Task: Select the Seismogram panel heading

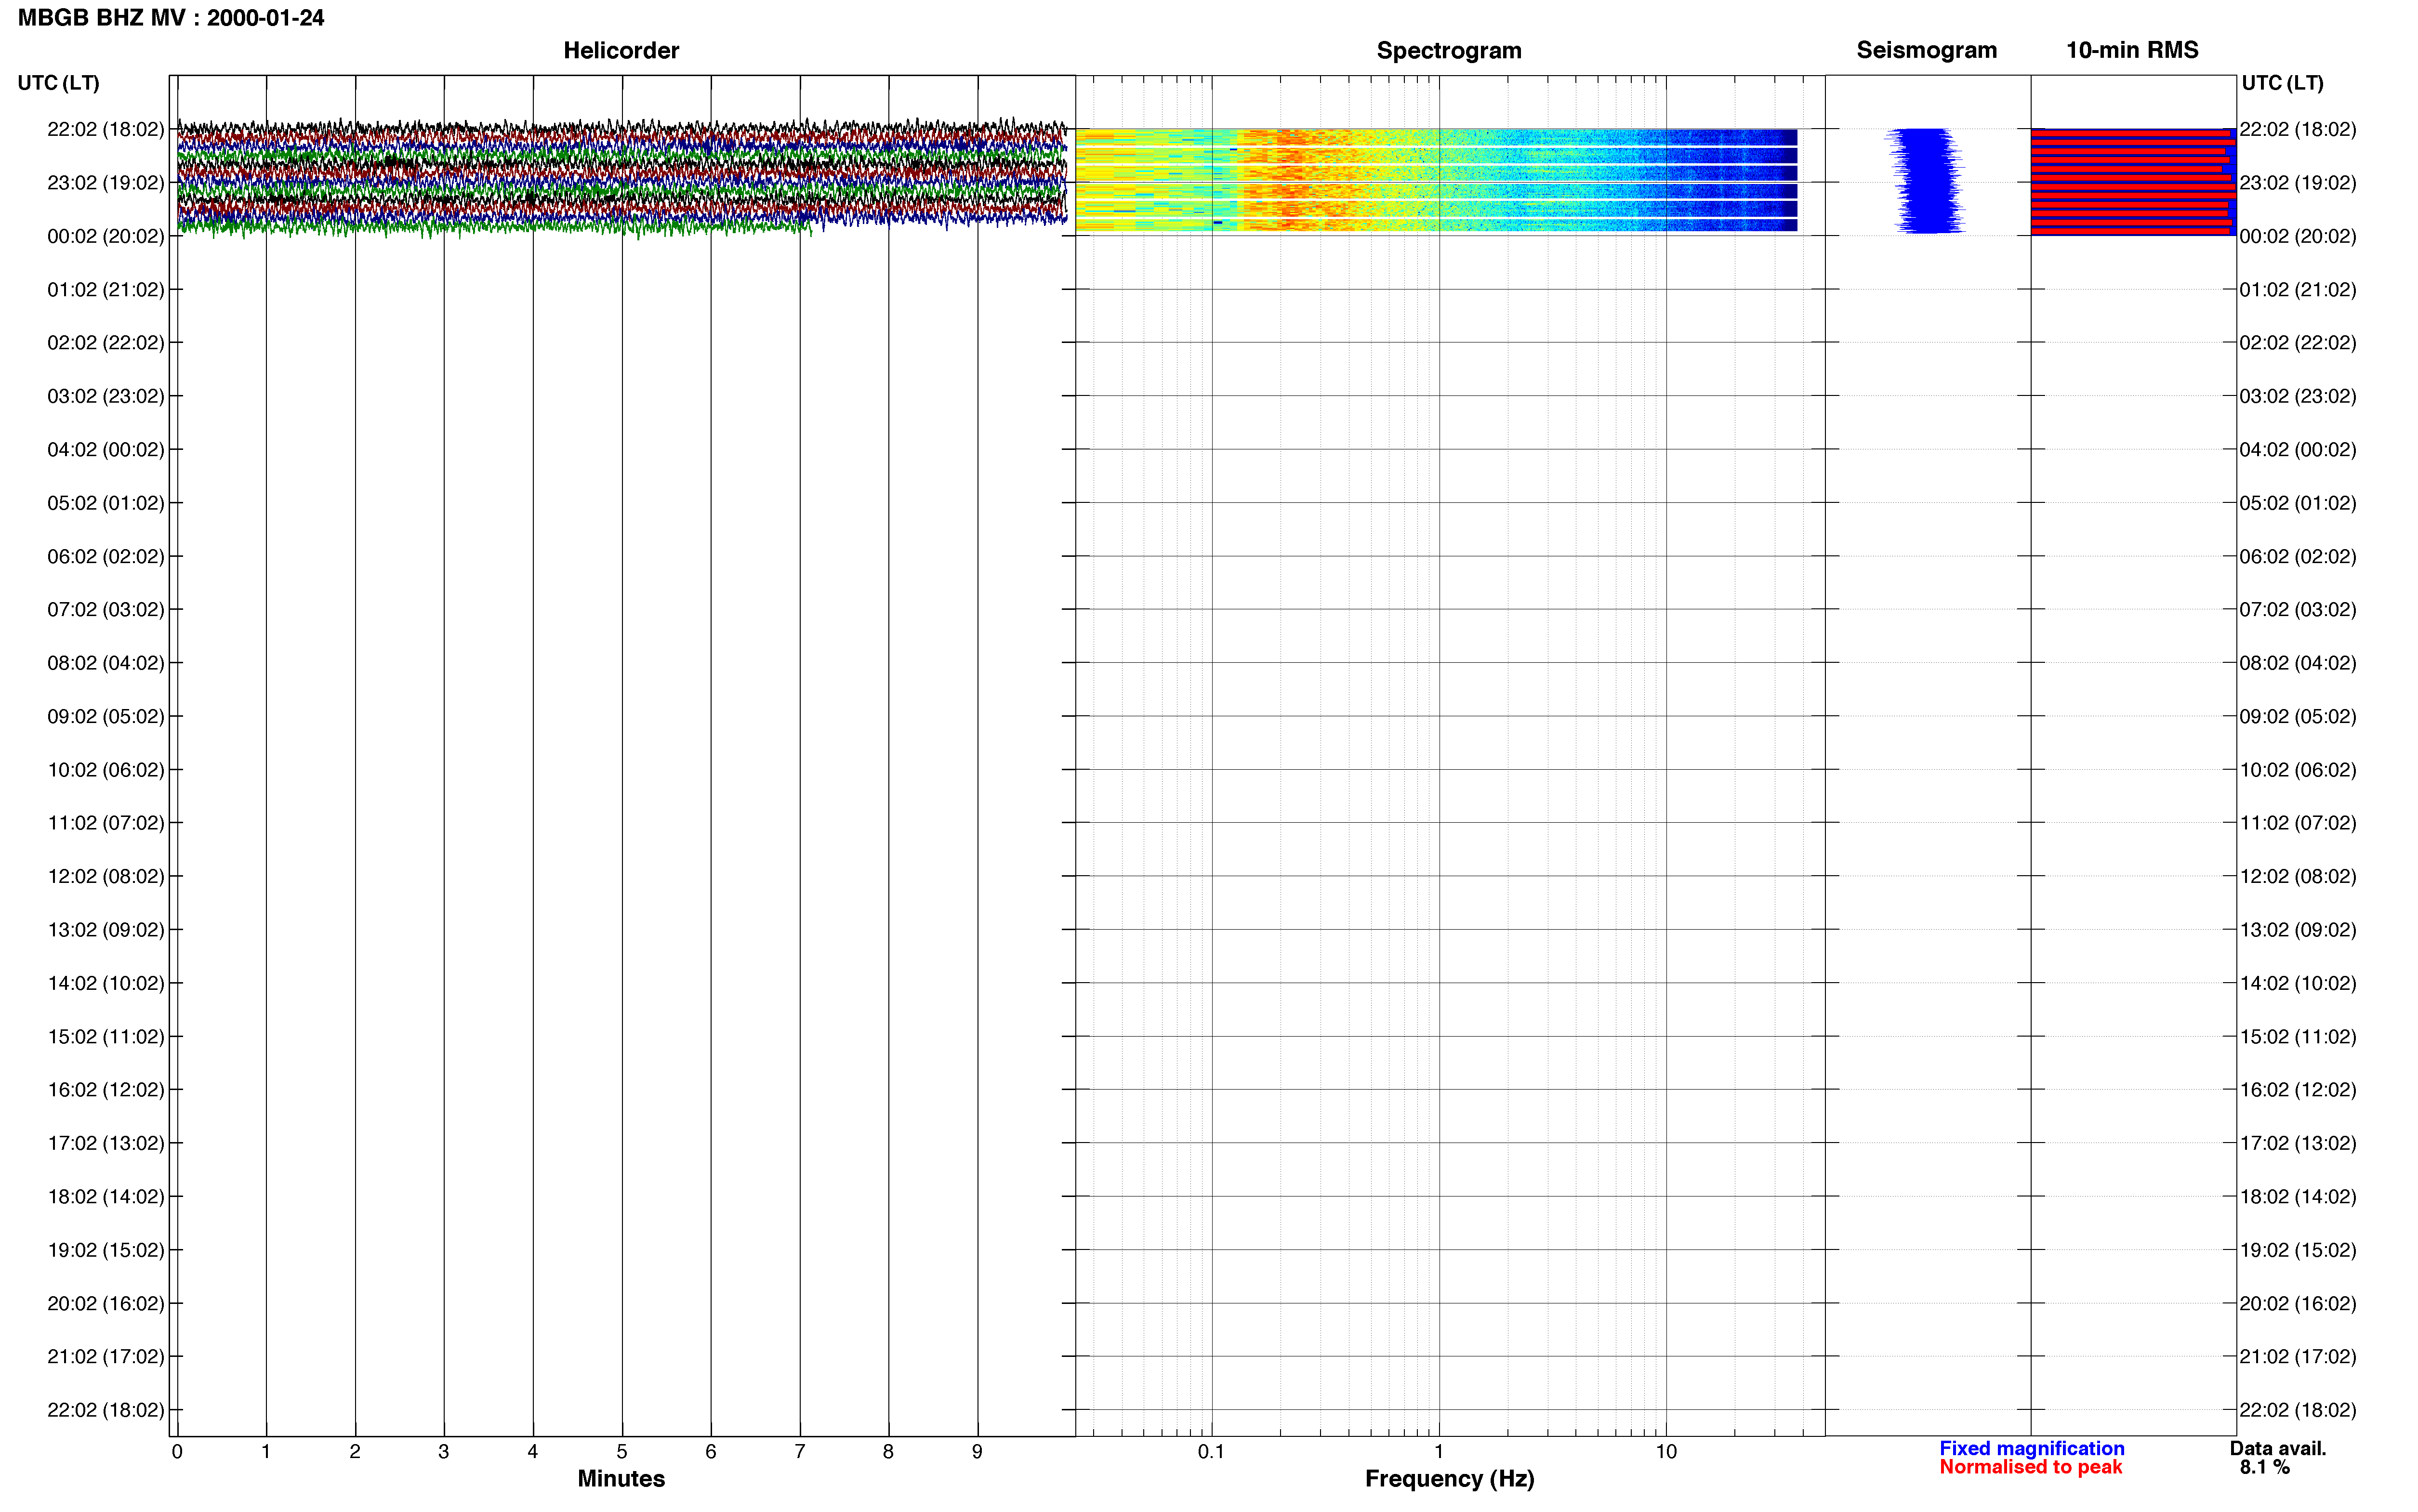Action: click(x=1926, y=50)
